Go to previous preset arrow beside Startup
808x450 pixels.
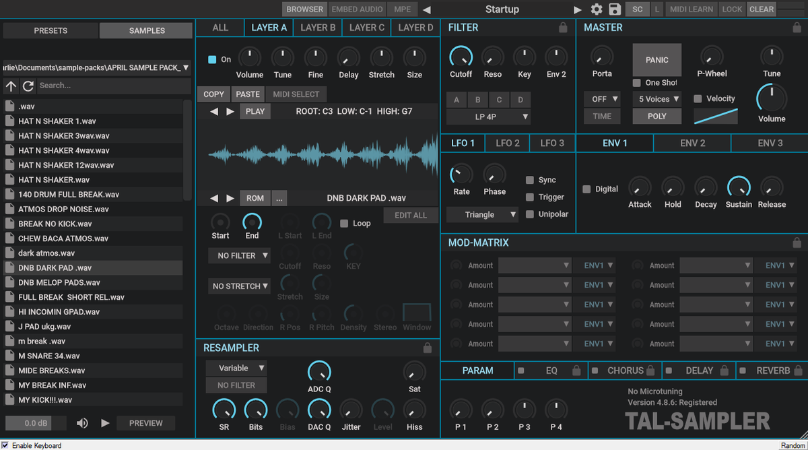coord(426,9)
